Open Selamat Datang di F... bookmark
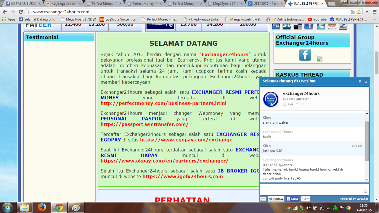Screen dimensions: 379x213 (38, 19)
